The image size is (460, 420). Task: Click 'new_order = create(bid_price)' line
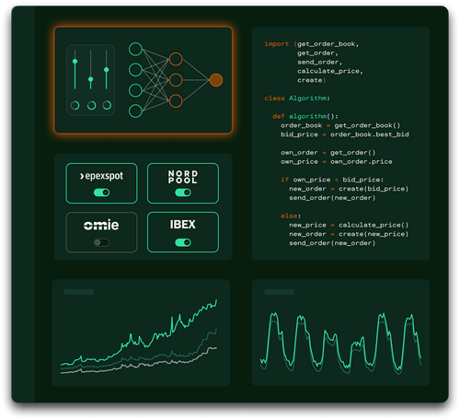(x=349, y=189)
